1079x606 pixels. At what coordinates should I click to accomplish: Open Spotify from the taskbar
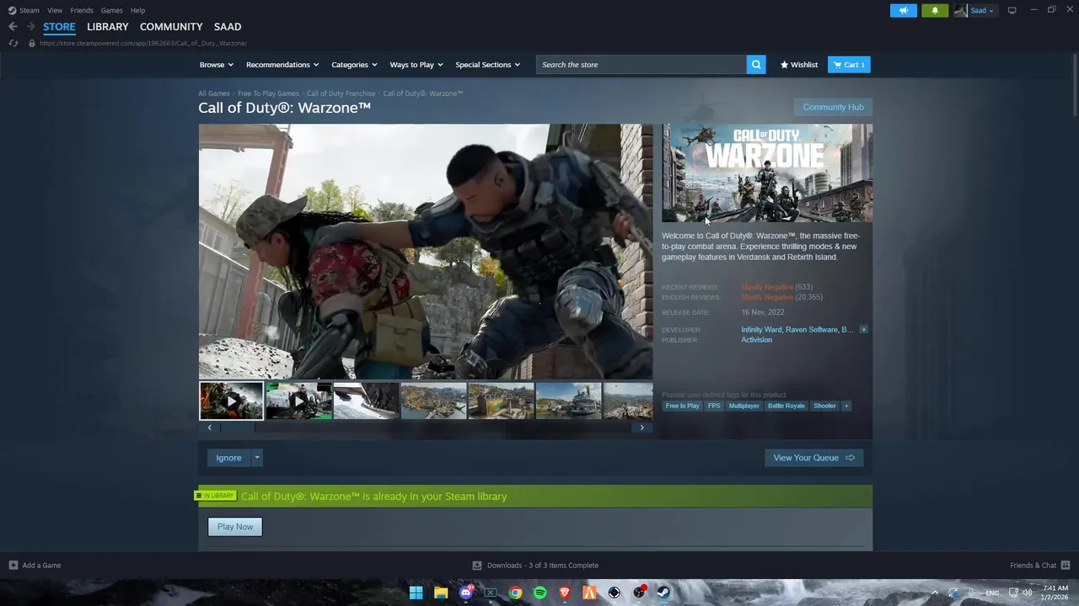tap(539, 593)
